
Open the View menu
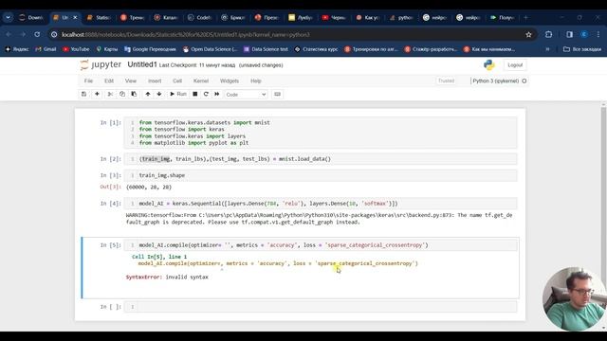(x=131, y=81)
